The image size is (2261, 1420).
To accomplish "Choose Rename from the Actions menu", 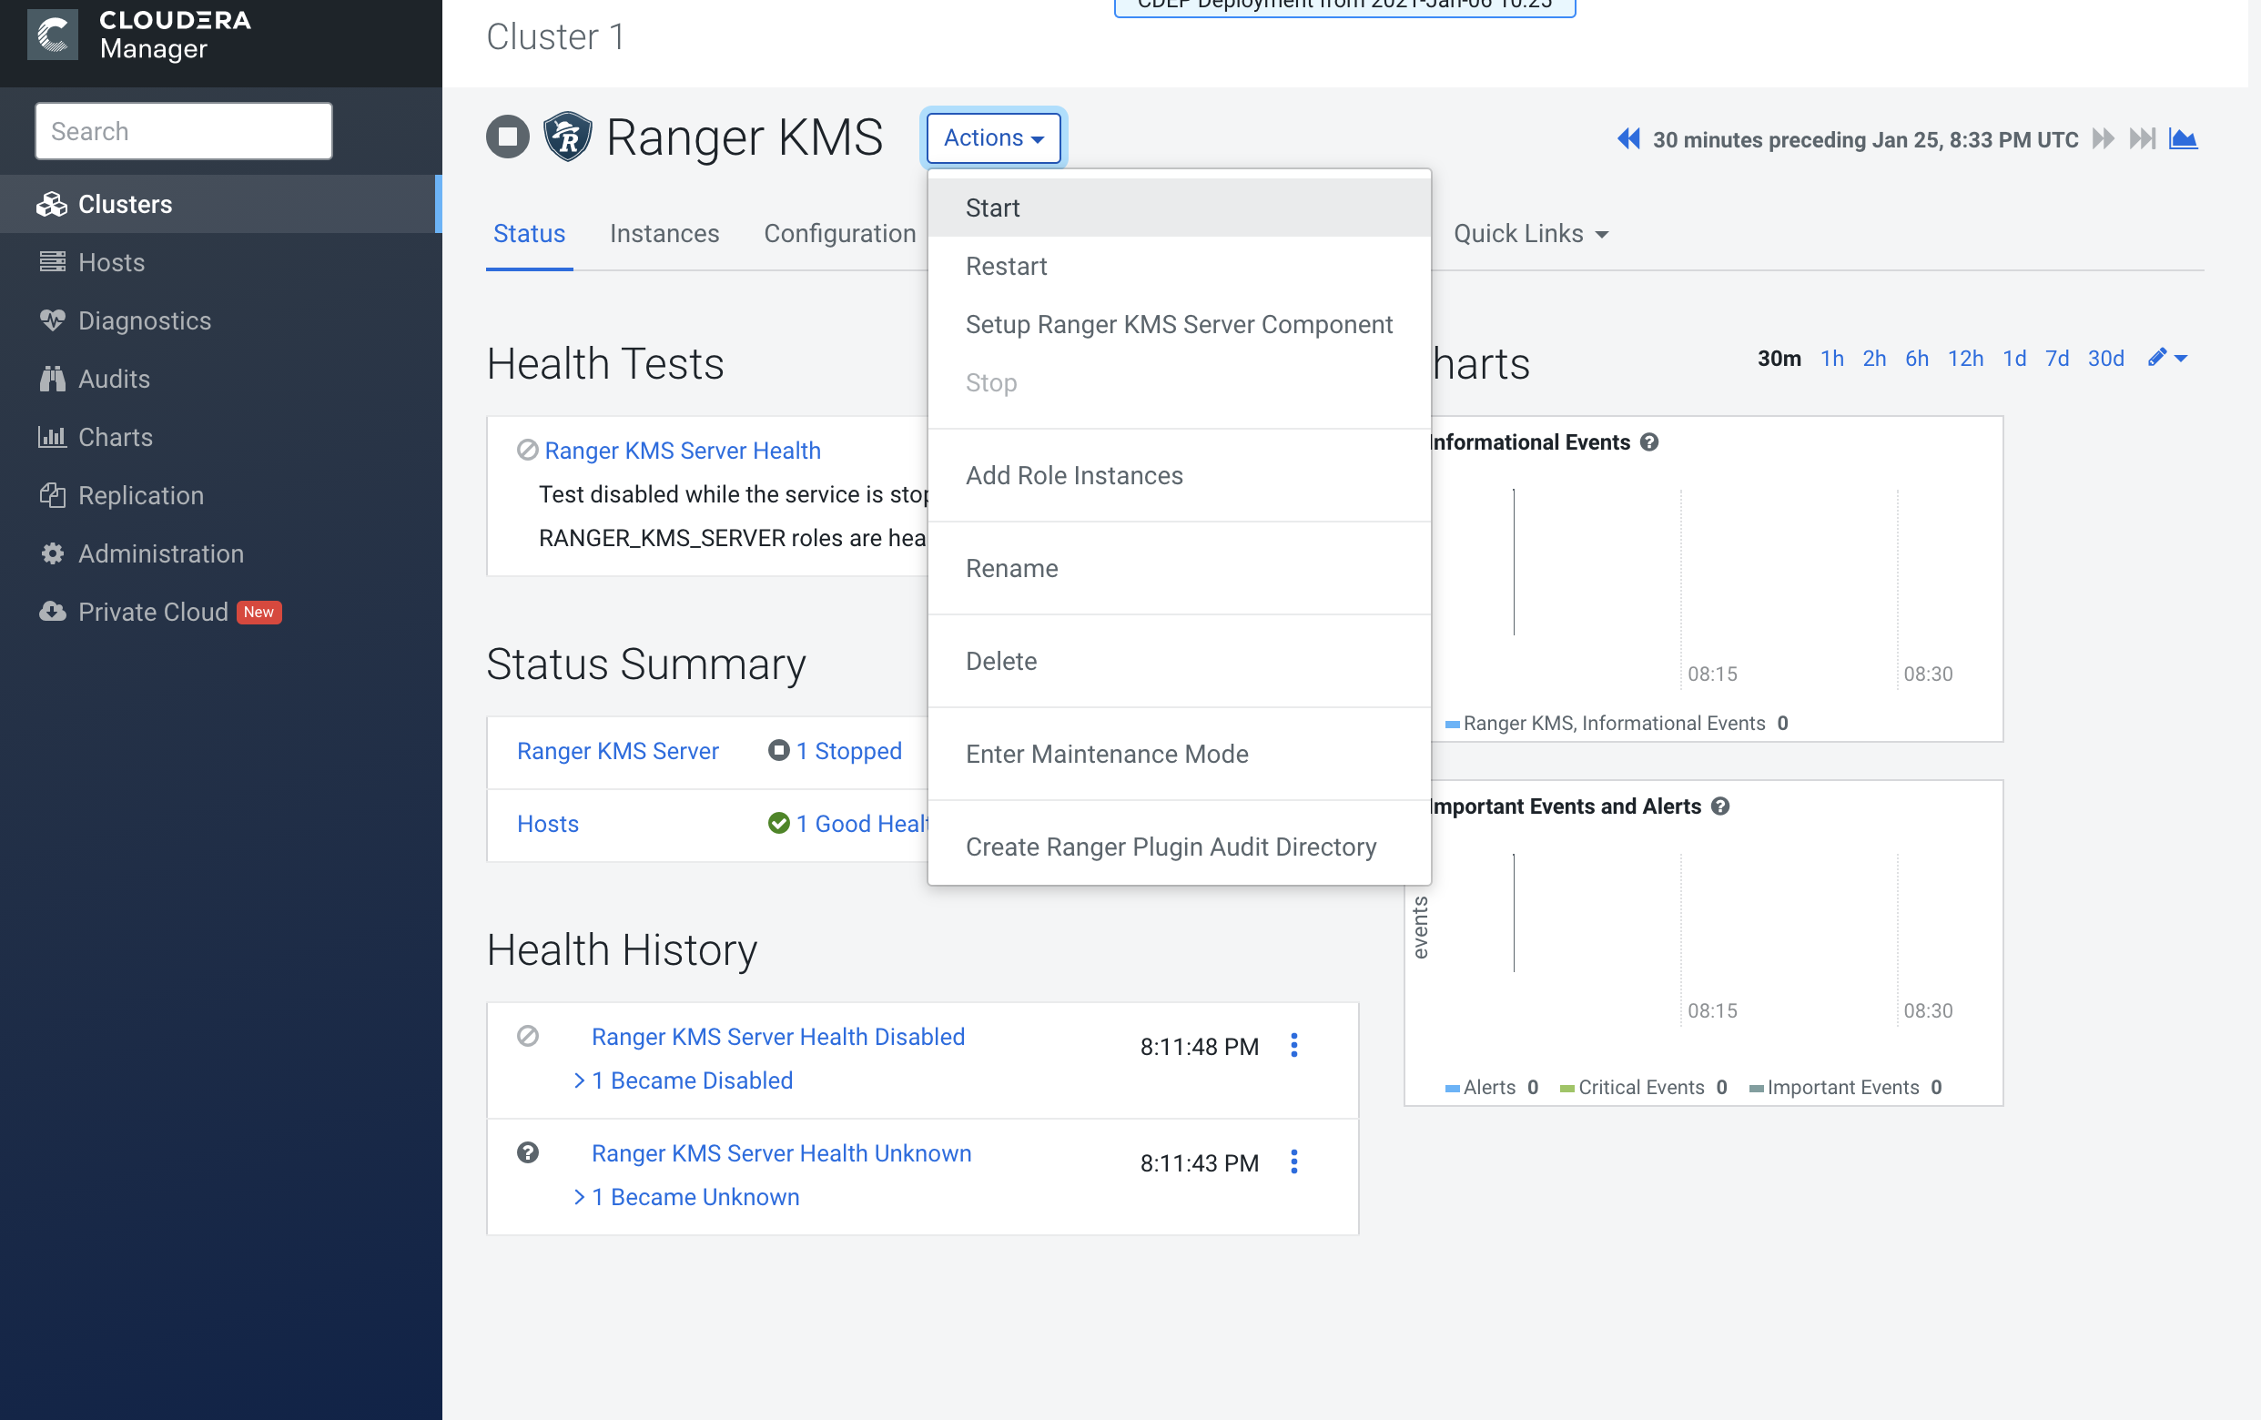I will [1180, 568].
